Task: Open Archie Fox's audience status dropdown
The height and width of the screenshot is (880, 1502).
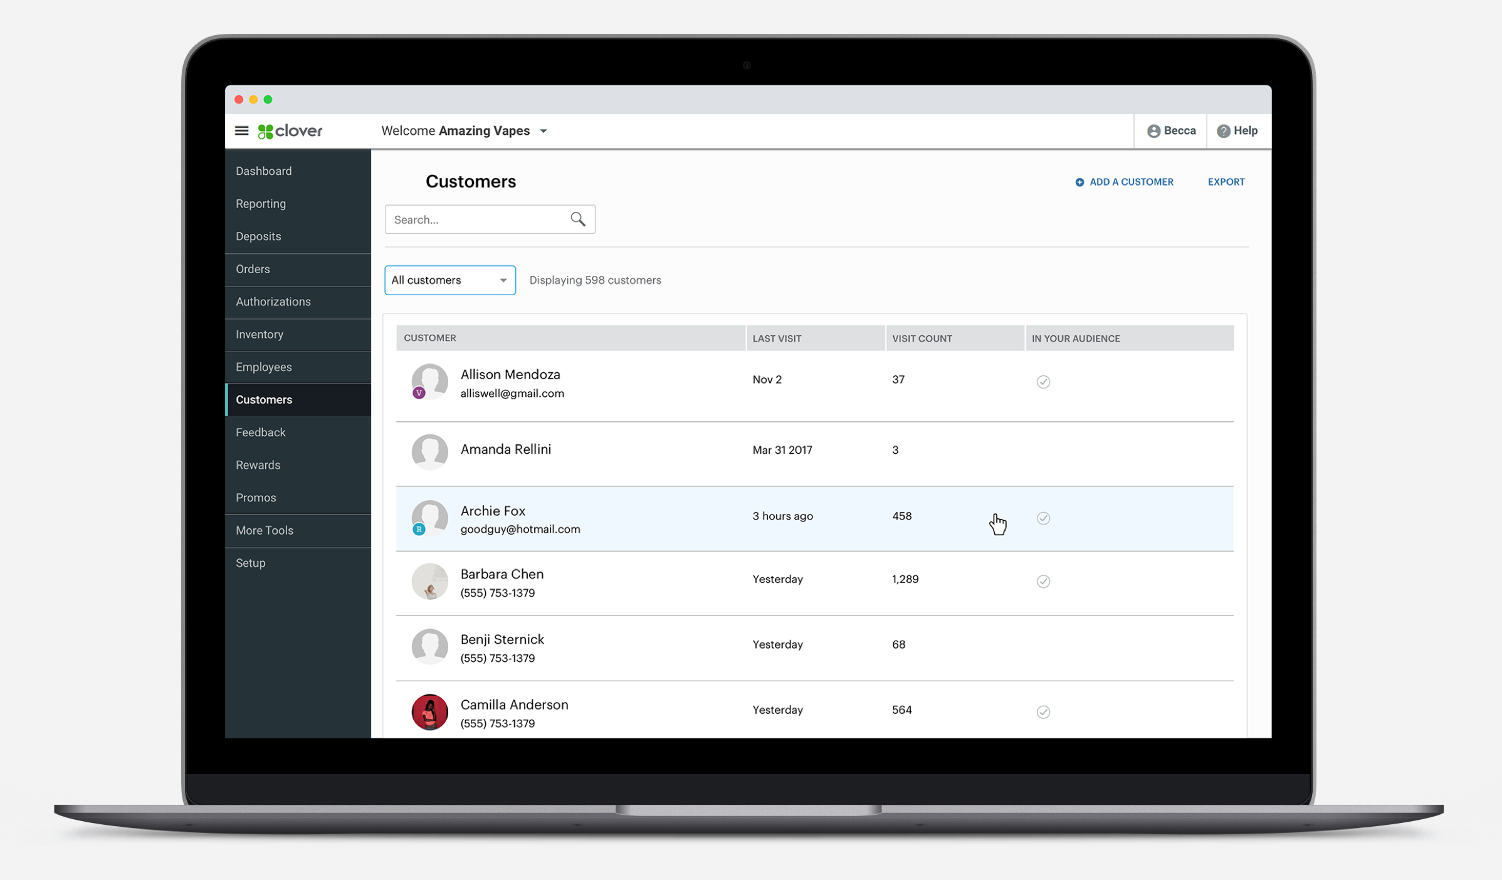Action: point(1042,518)
